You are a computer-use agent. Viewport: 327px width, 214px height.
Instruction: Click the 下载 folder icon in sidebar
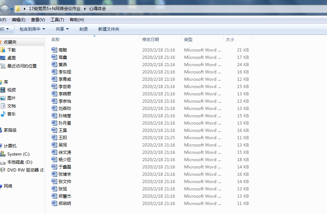(x=3, y=50)
